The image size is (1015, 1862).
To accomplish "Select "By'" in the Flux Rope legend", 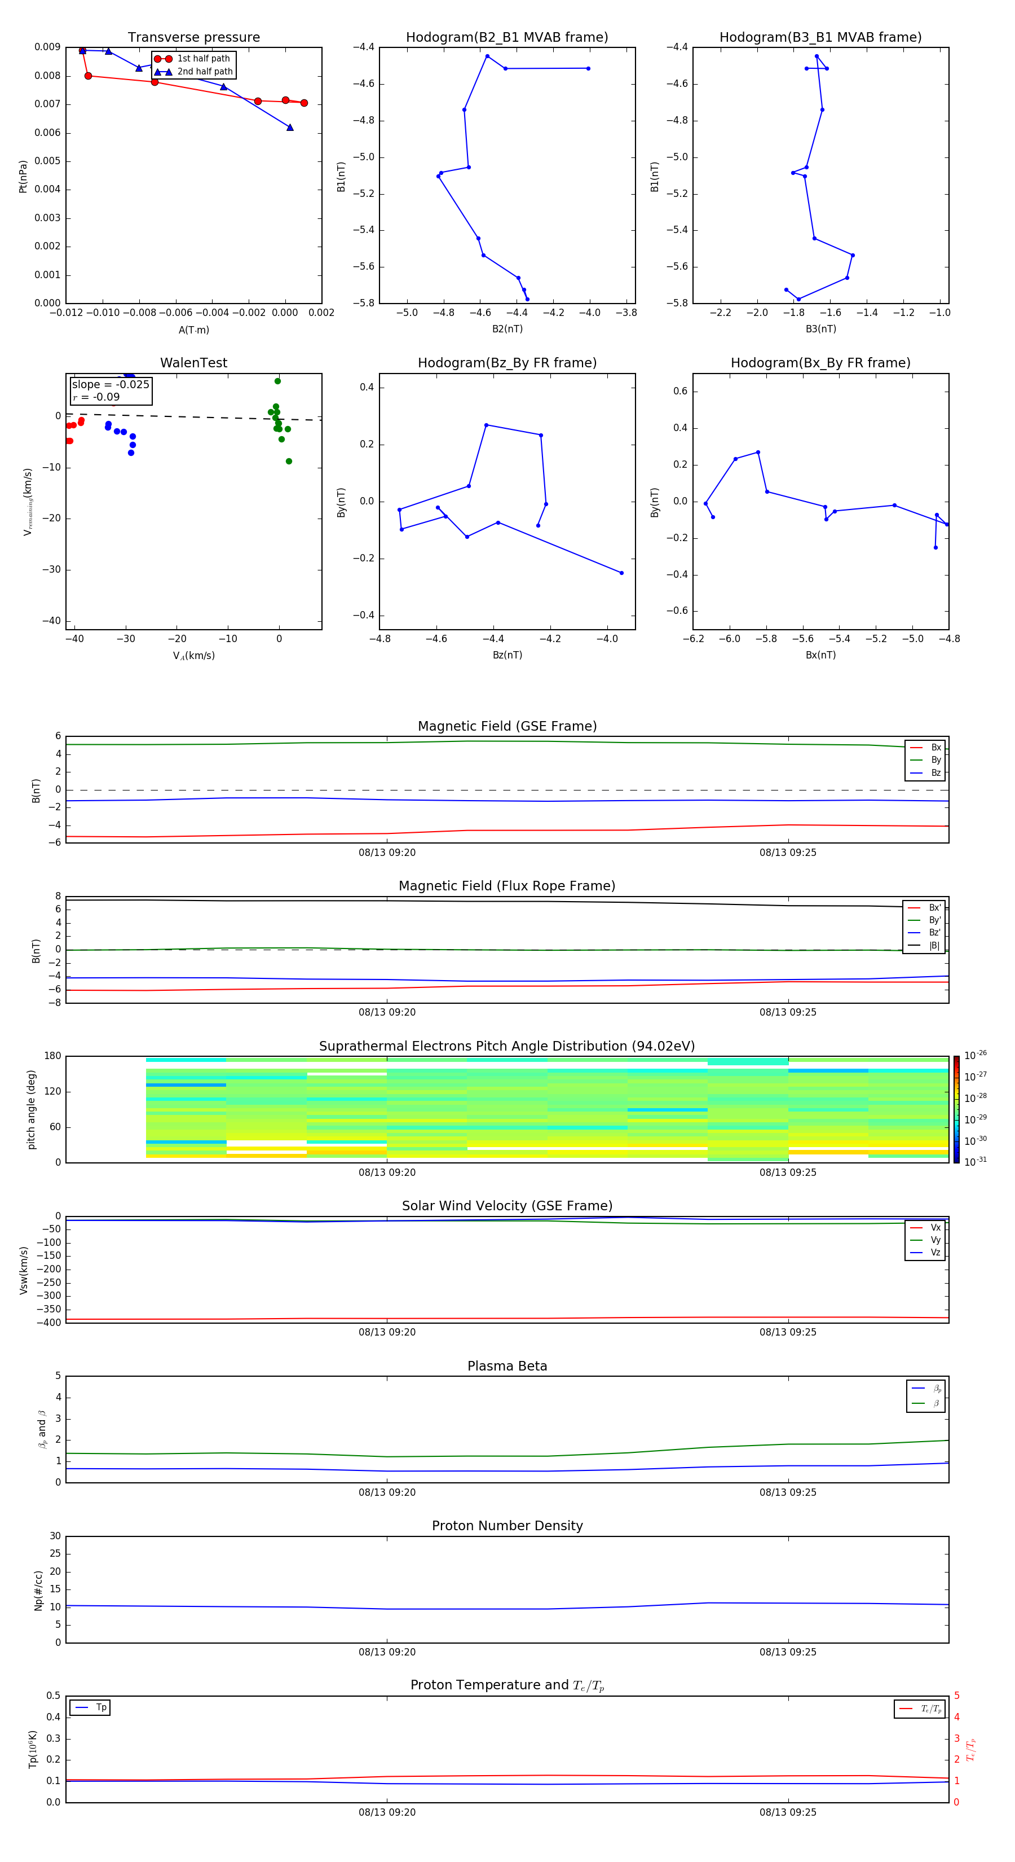I will pyautogui.click(x=924, y=920).
